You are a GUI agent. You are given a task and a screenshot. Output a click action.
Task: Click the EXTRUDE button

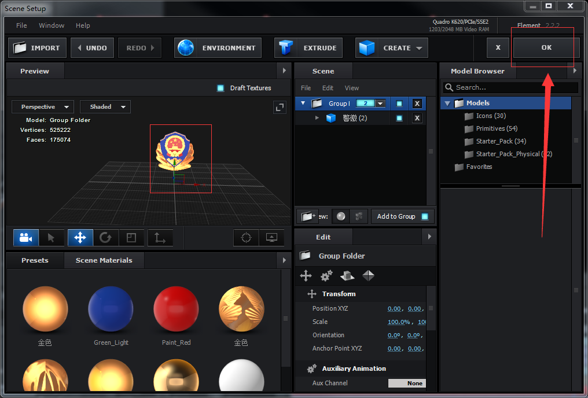308,48
